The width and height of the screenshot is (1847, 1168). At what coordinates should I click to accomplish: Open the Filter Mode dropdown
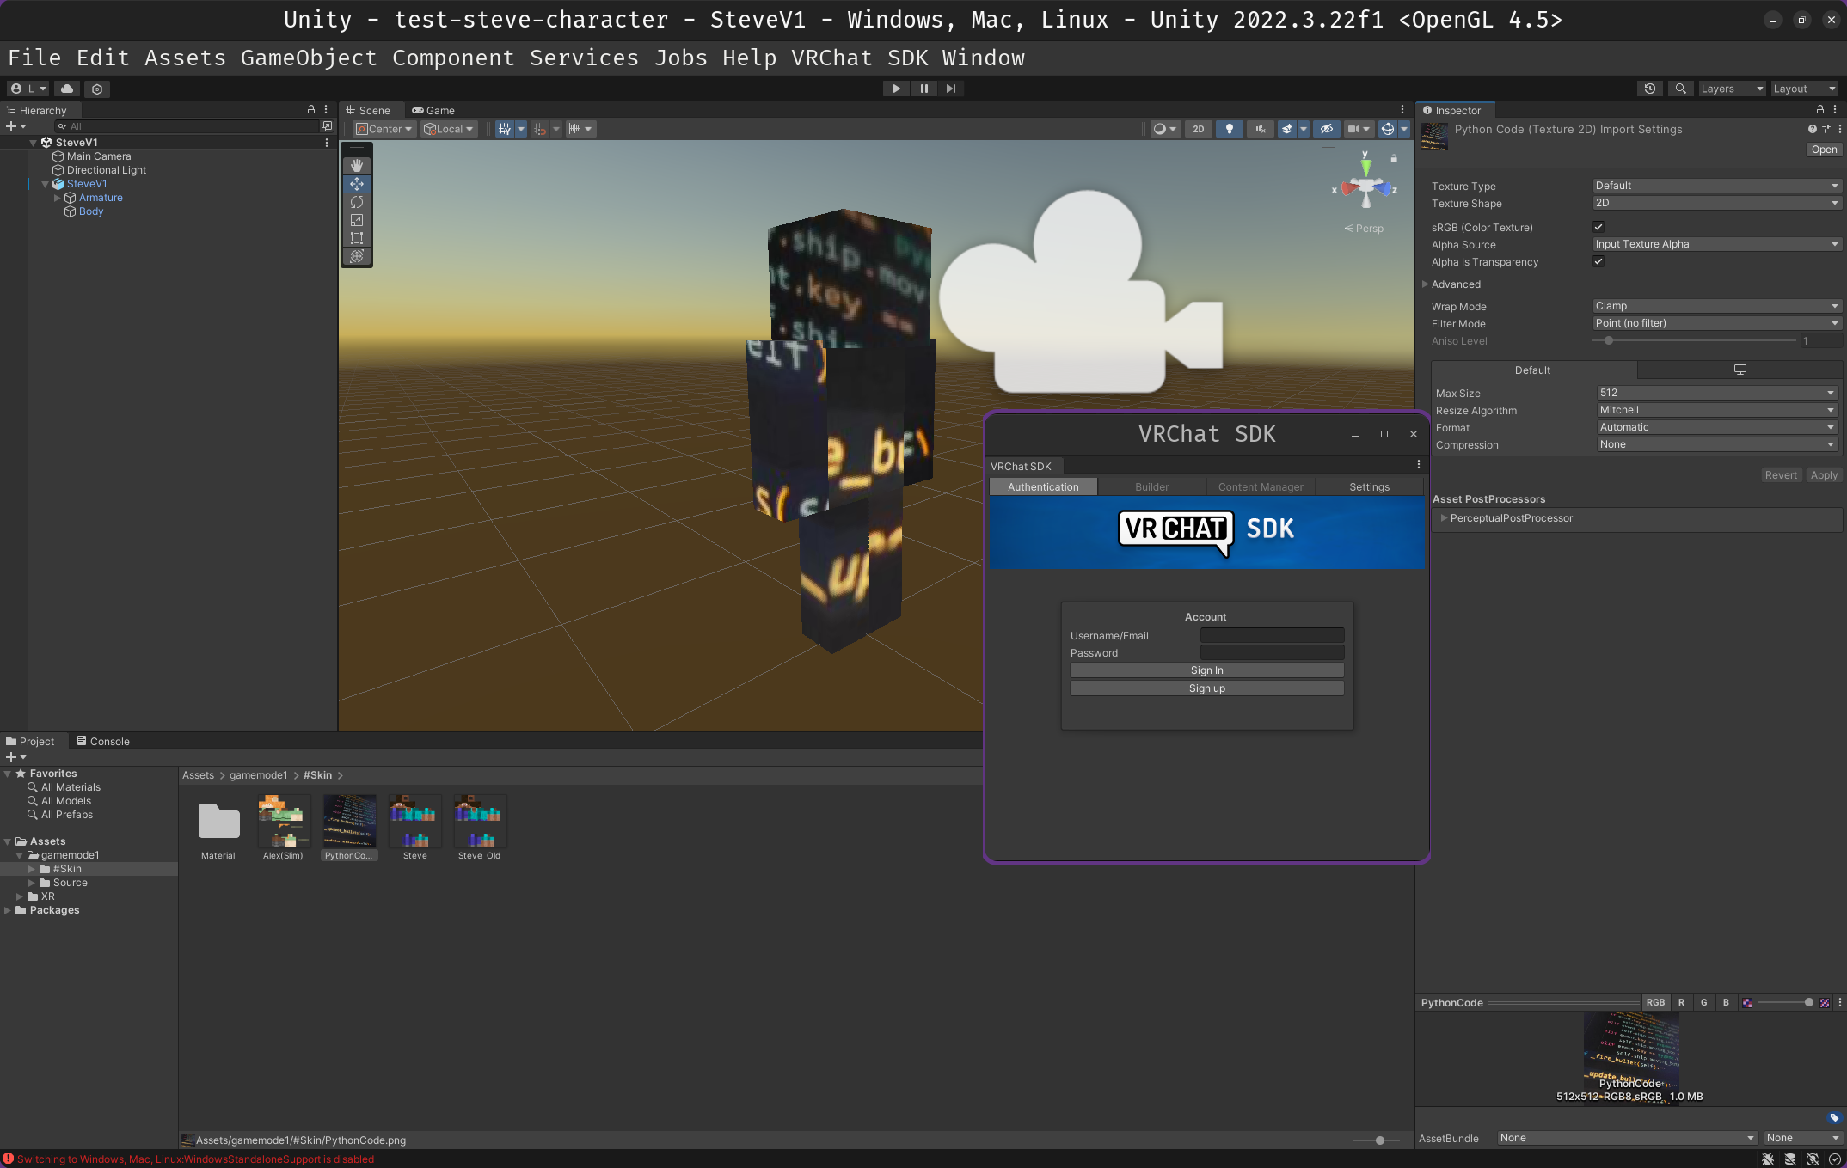1715,323
